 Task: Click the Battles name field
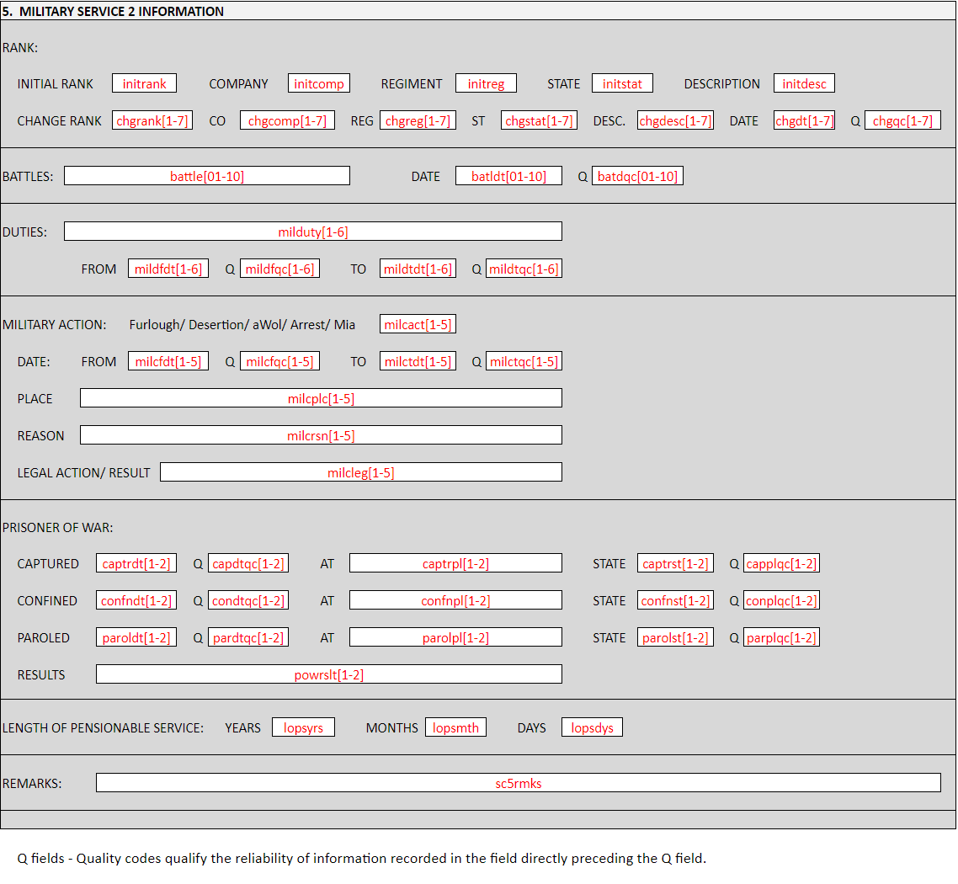click(x=207, y=176)
